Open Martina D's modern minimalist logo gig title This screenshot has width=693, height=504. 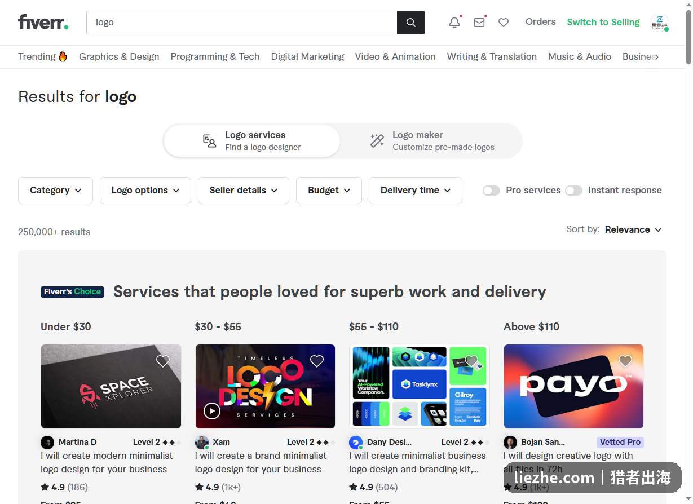pos(107,462)
